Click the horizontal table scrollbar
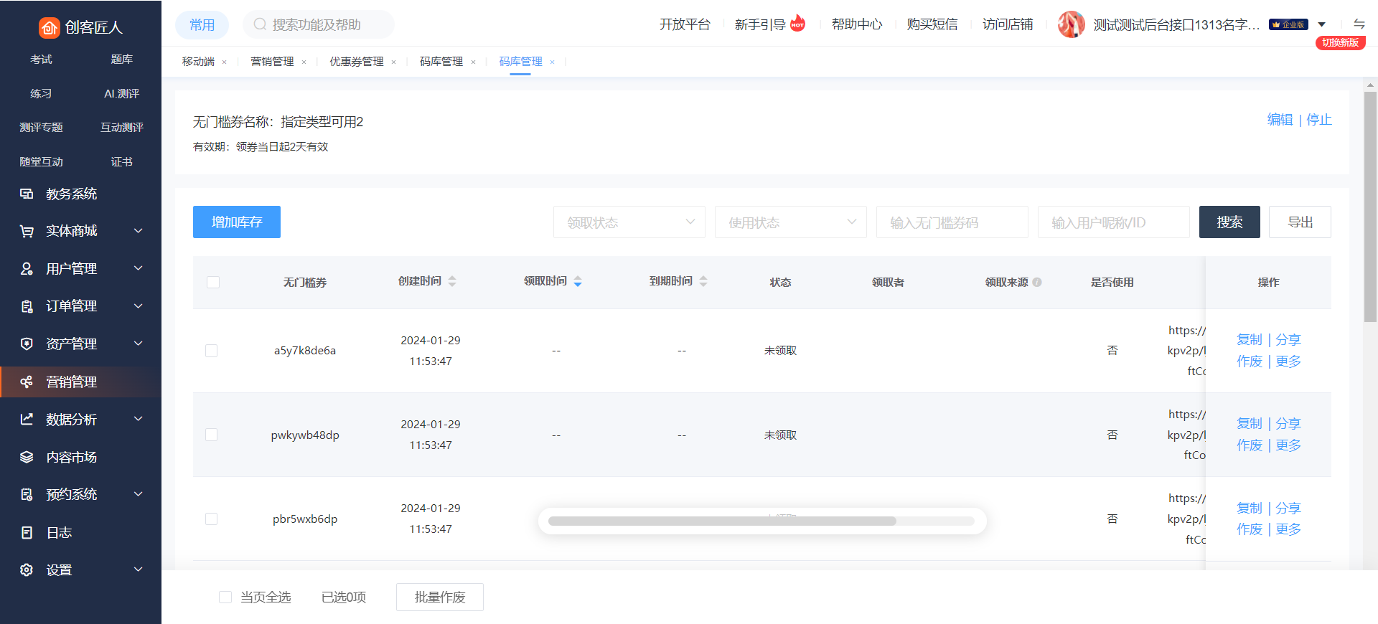The image size is (1378, 624). point(721,521)
